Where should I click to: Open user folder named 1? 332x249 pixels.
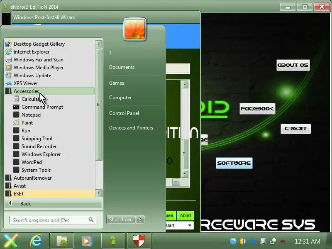click(110, 53)
